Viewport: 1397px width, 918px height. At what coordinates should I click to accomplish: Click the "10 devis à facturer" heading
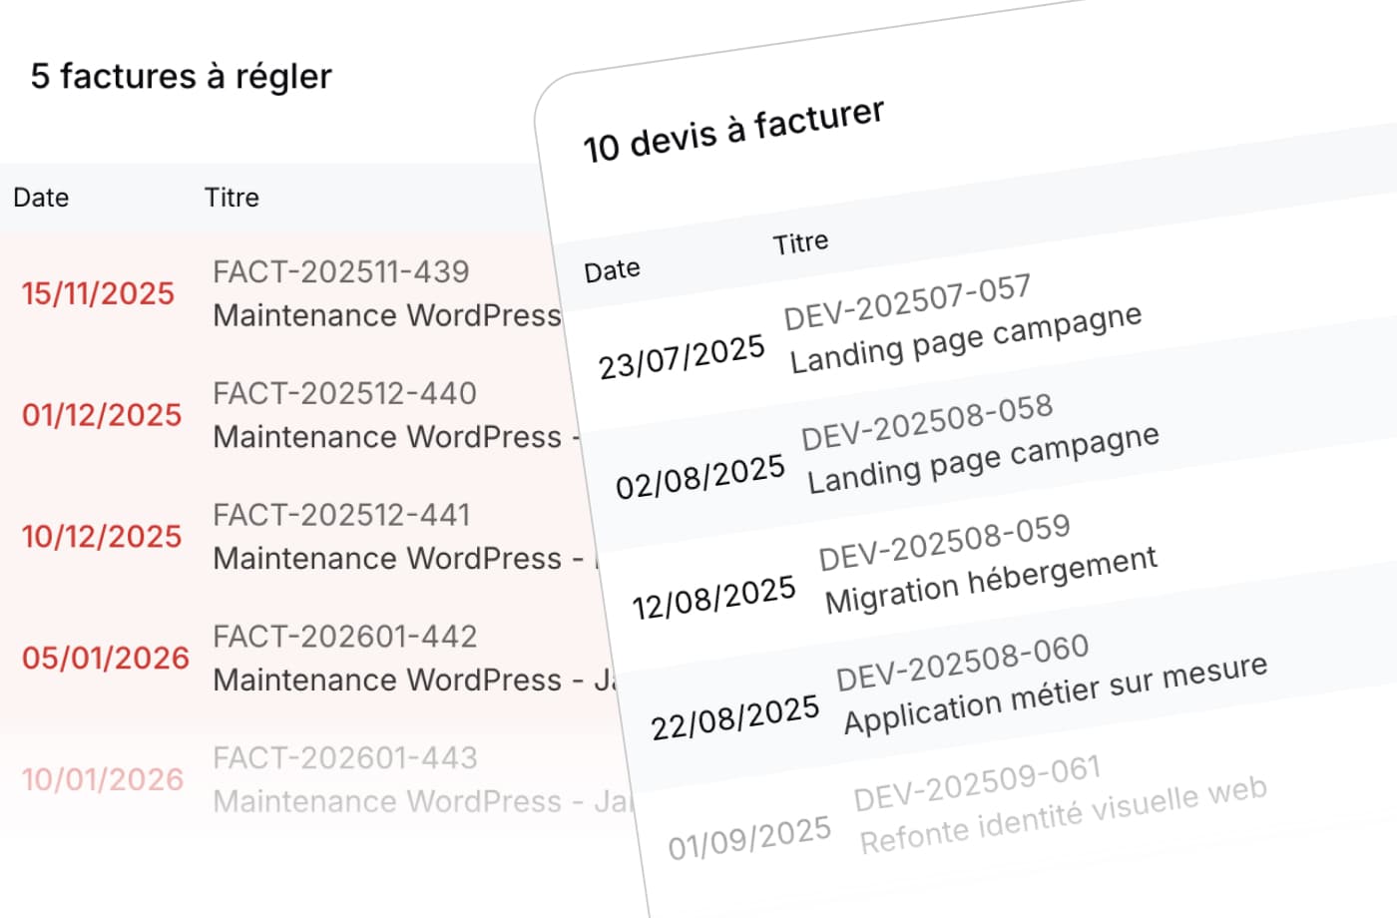(x=733, y=131)
